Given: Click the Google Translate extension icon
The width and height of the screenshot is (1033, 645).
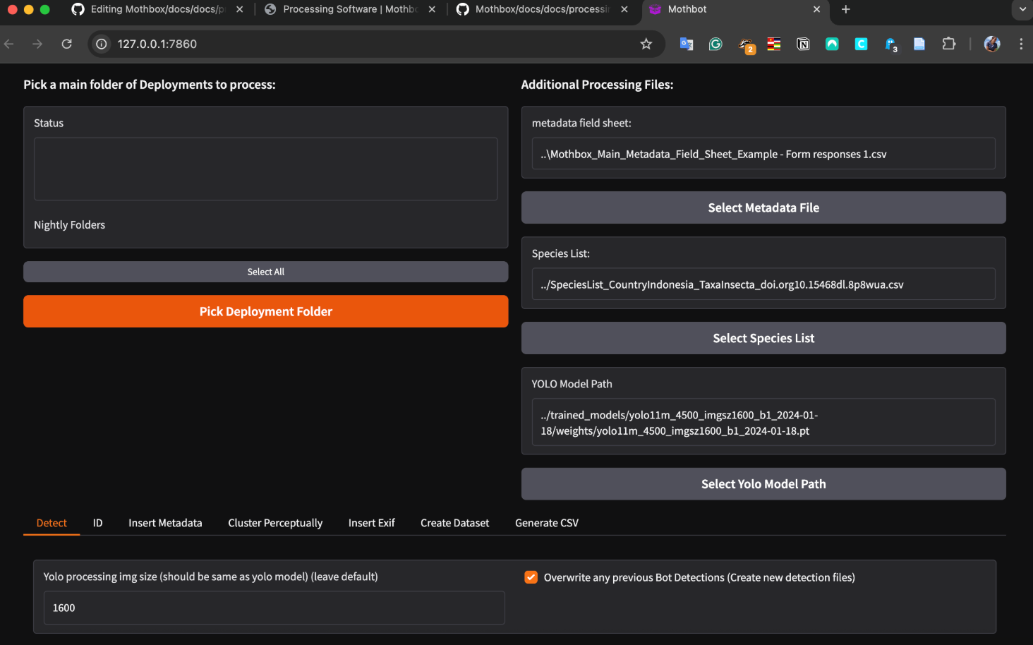Looking at the screenshot, I should (x=686, y=44).
